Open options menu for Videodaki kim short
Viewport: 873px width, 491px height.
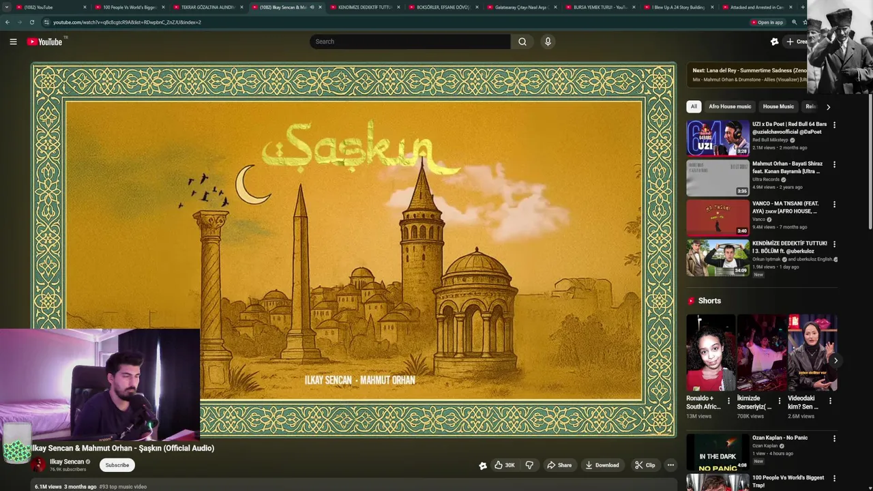[830, 401]
